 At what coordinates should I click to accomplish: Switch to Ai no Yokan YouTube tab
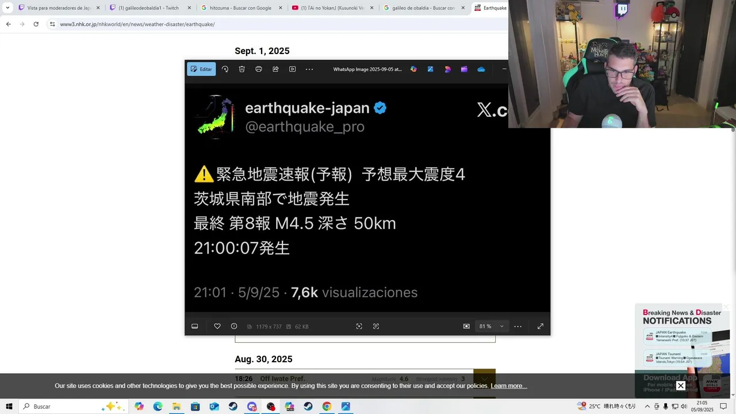332,8
